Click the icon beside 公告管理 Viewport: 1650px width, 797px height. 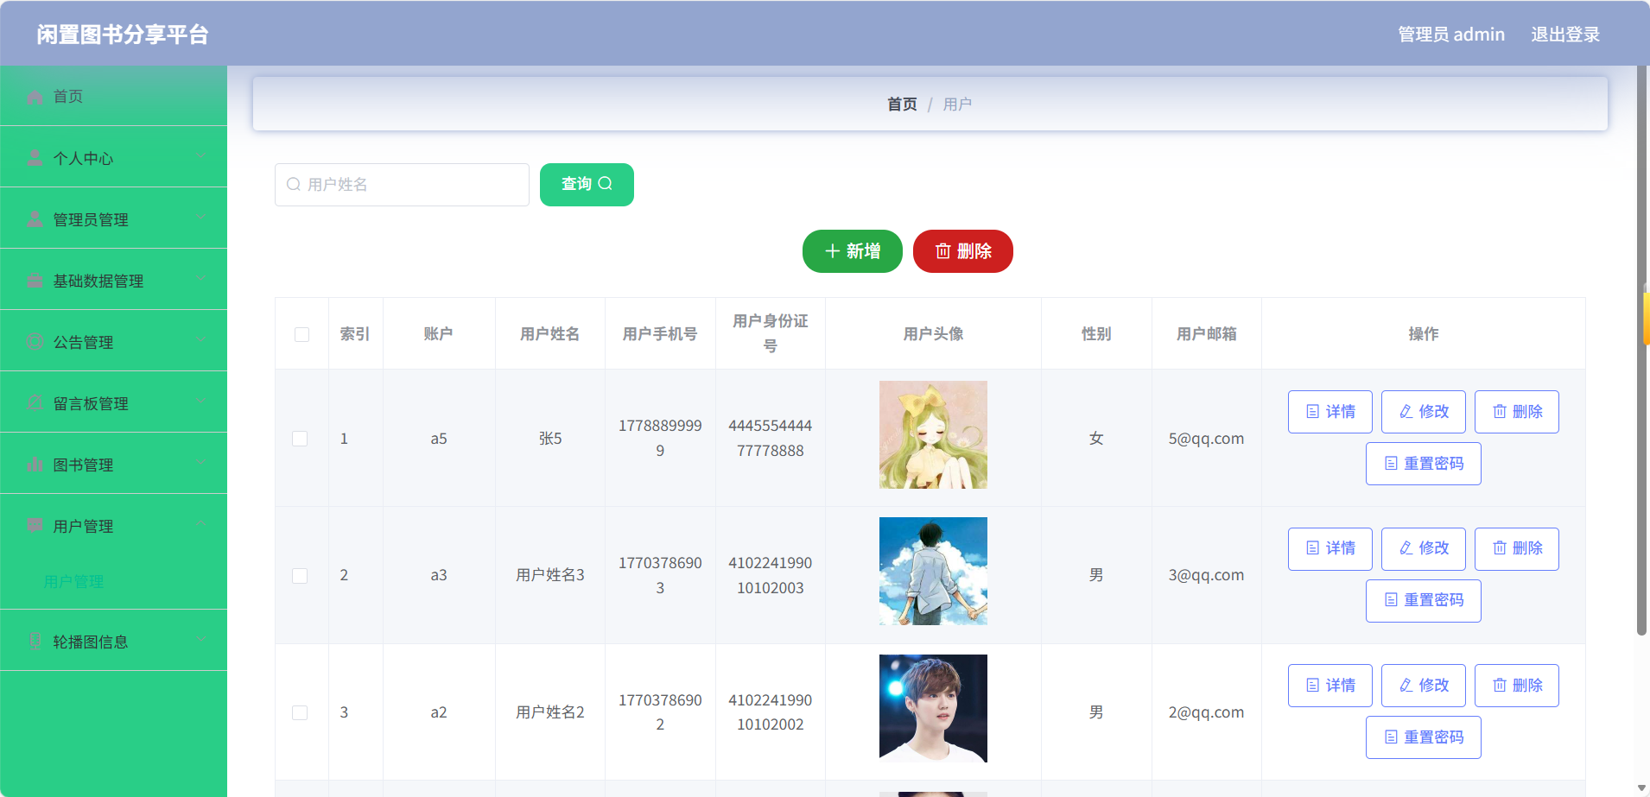35,342
